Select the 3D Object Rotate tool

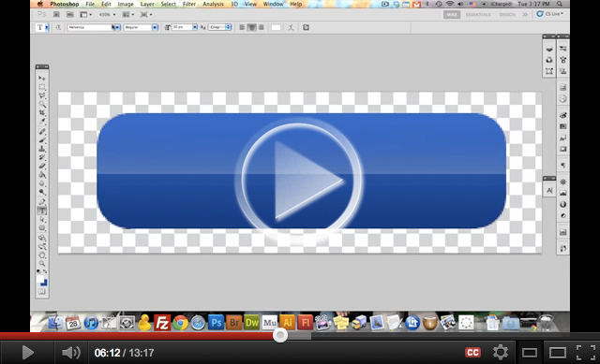pos(41,238)
